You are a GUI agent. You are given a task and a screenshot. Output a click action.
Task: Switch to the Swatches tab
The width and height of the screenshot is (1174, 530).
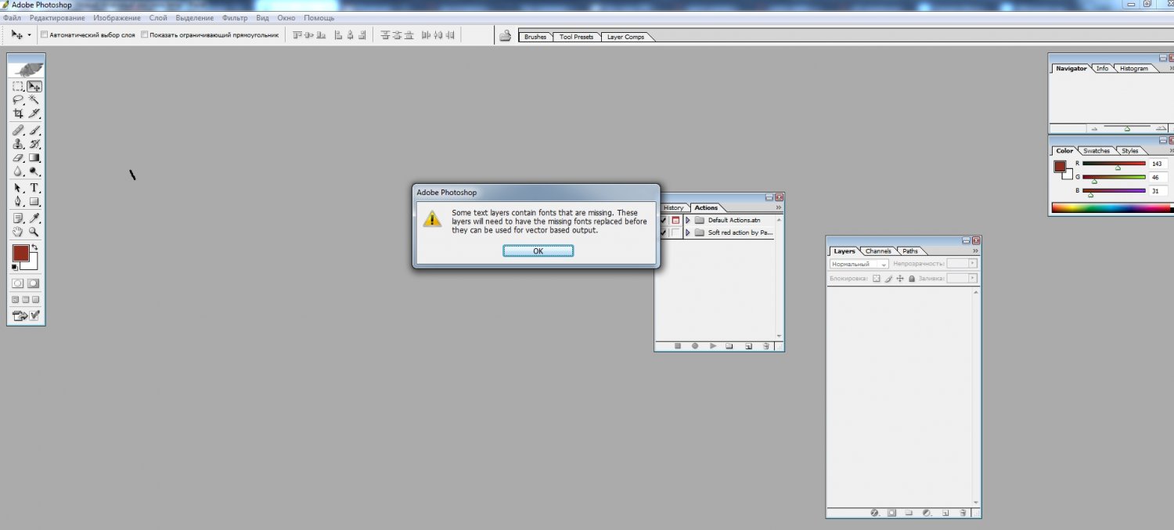tap(1097, 150)
